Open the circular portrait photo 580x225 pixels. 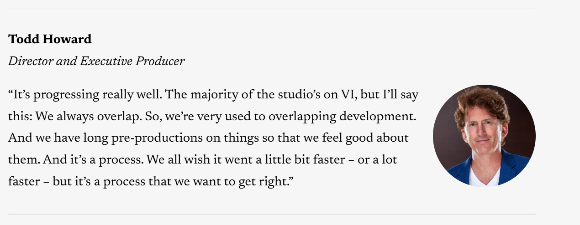[x=484, y=135]
